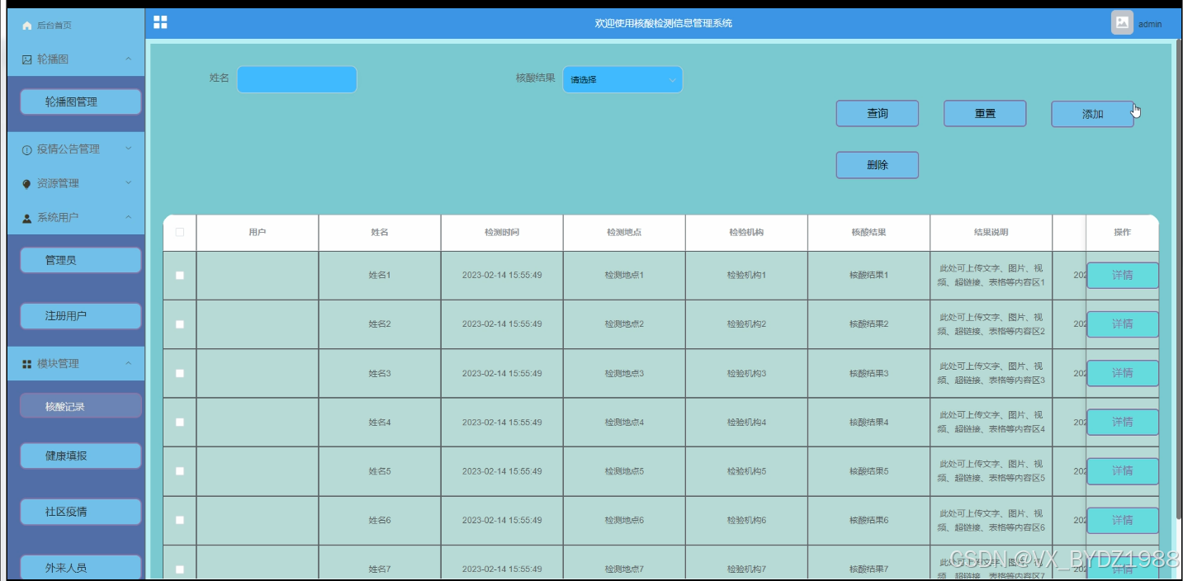Check the checkbox for 姓名7 row
Screen dimensions: 1183x581
click(179, 569)
